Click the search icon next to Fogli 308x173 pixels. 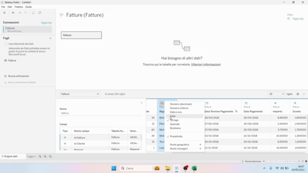pos(50,38)
